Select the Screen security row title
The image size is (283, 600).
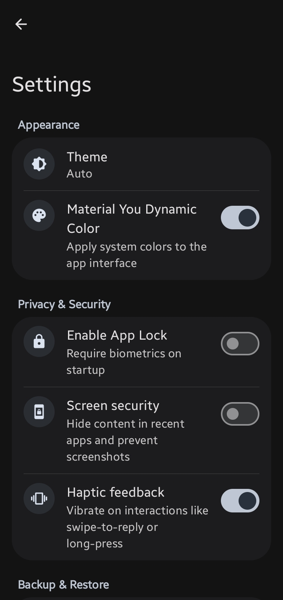[113, 406]
